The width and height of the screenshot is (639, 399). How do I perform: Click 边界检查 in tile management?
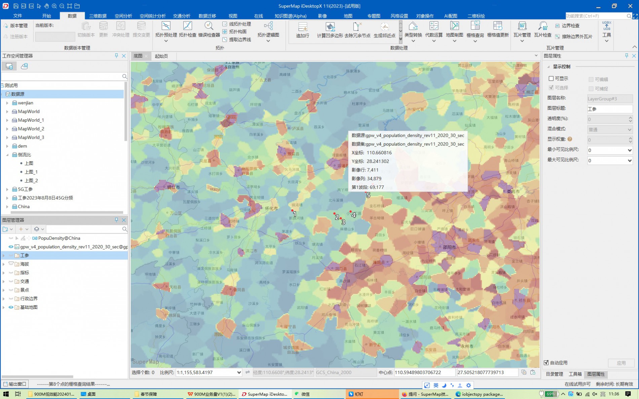tap(567, 26)
